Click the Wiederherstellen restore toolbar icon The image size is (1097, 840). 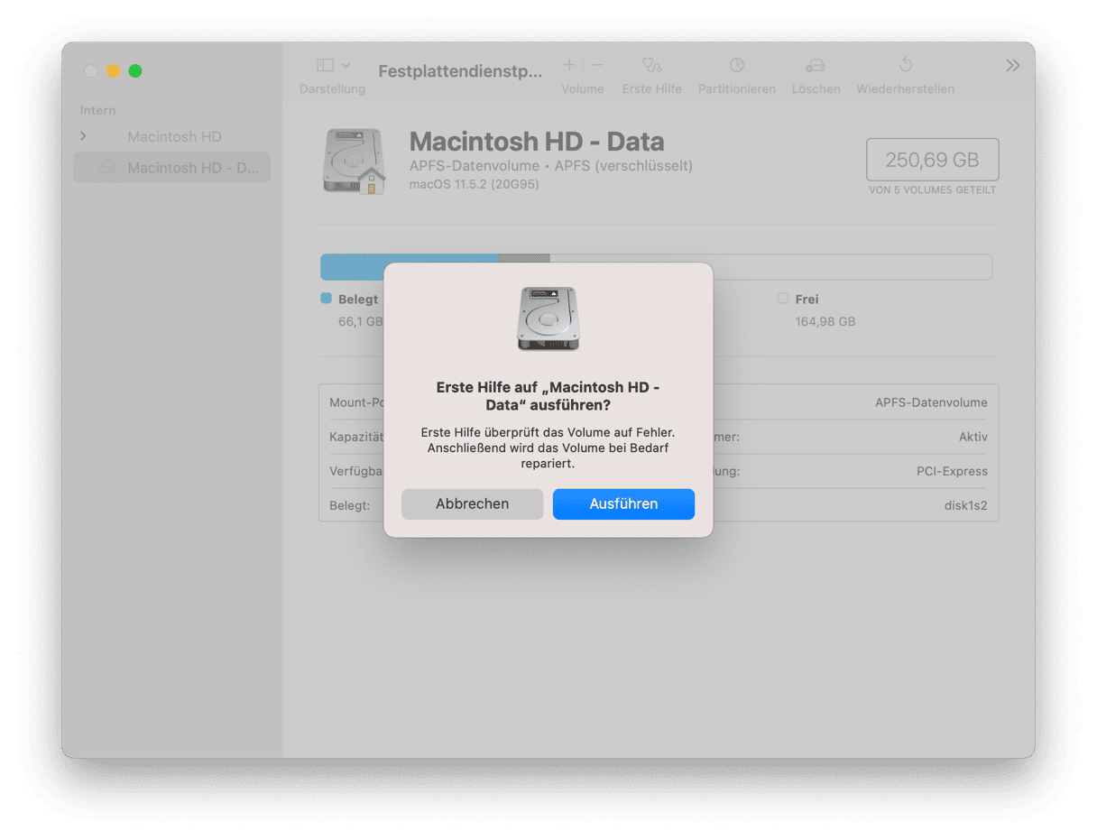(905, 65)
